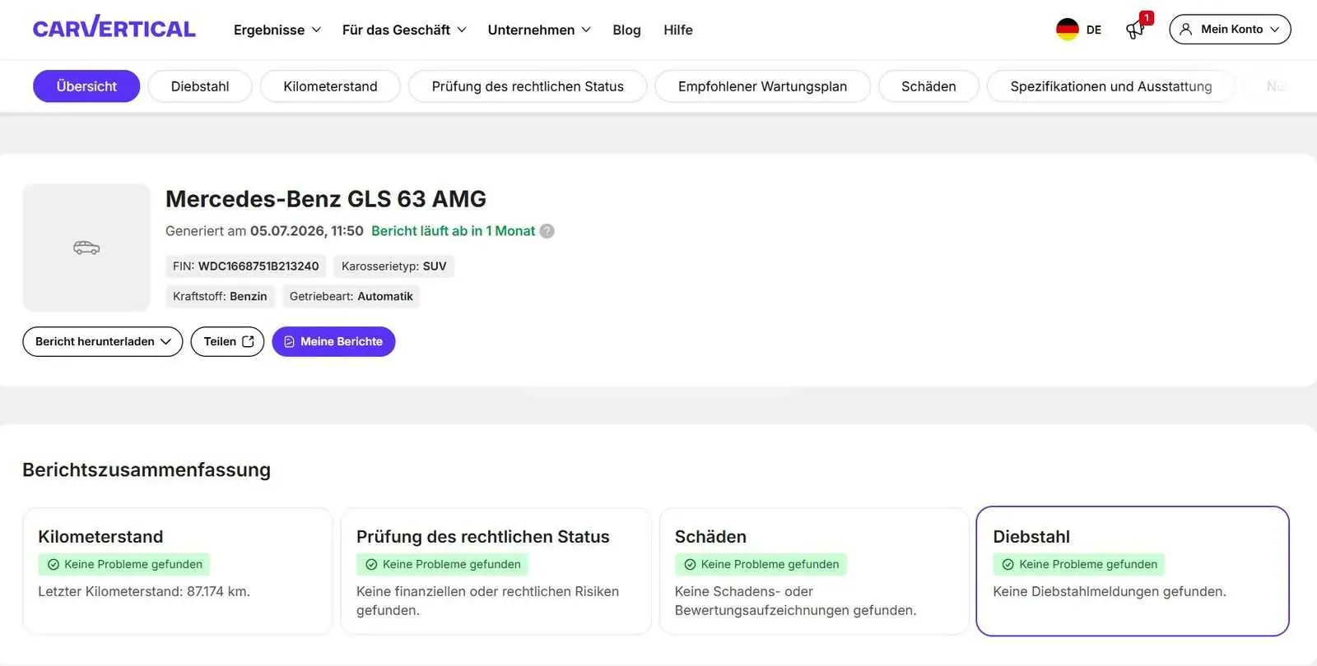Open the Empfohlener Wartungsplan tab

[x=762, y=86]
